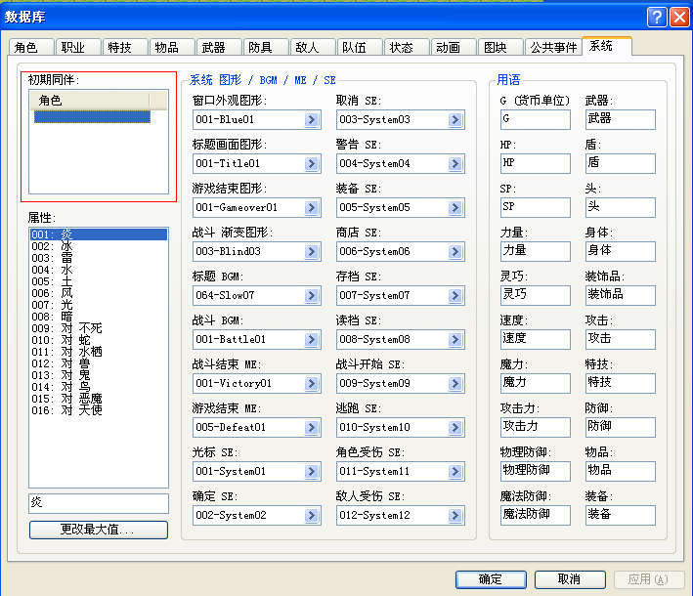Select attribute 007: 光
This screenshot has width=693, height=596.
[99, 305]
